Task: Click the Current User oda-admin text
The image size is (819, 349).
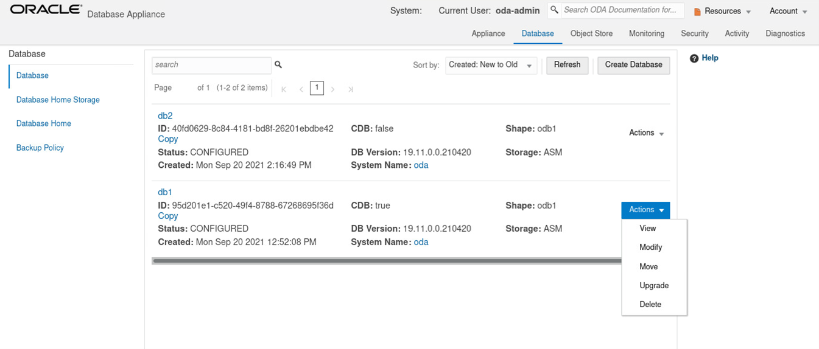Action: (489, 11)
